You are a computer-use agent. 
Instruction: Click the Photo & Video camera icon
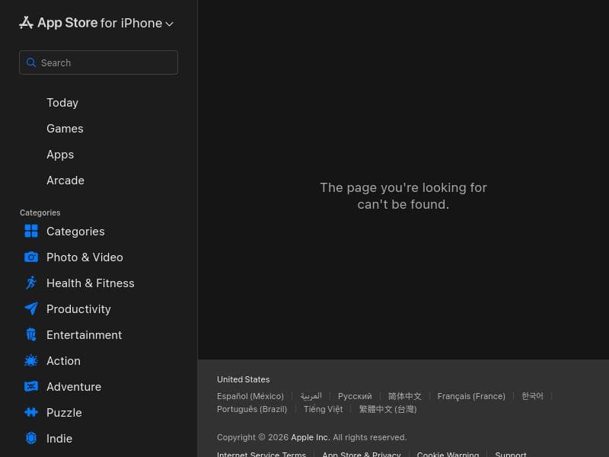pos(31,257)
